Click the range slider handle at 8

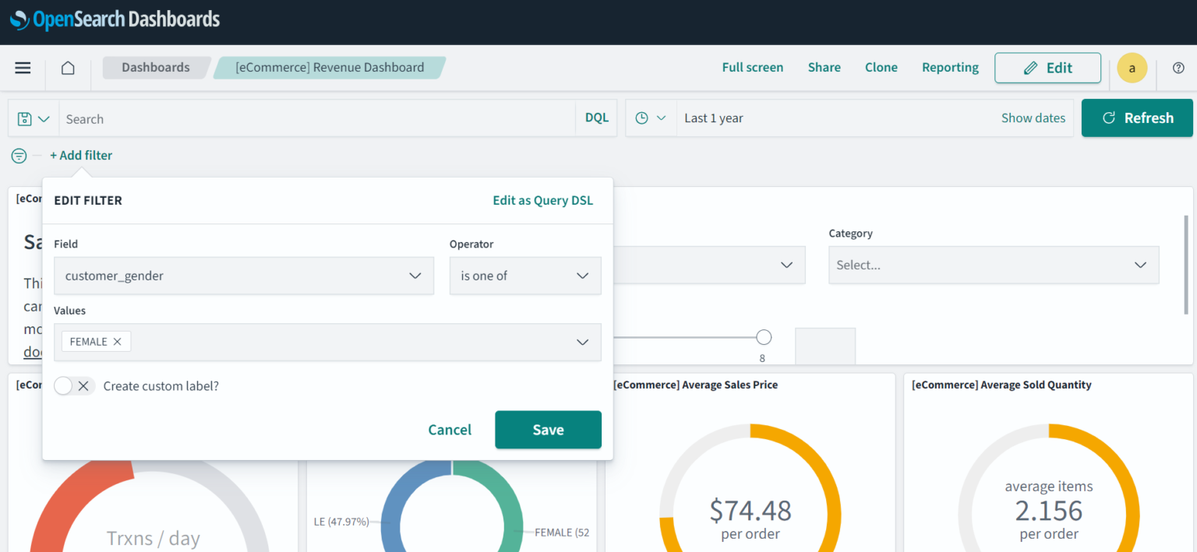(x=764, y=337)
